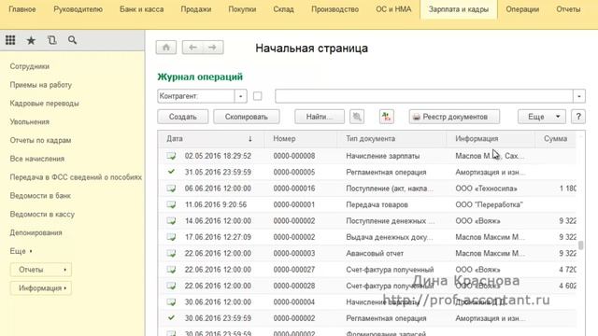Navigate back with the left arrow

[192, 48]
